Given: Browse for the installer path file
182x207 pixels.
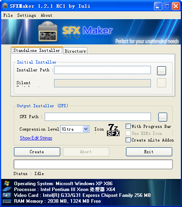Looking at the screenshot, I should click(161, 71).
